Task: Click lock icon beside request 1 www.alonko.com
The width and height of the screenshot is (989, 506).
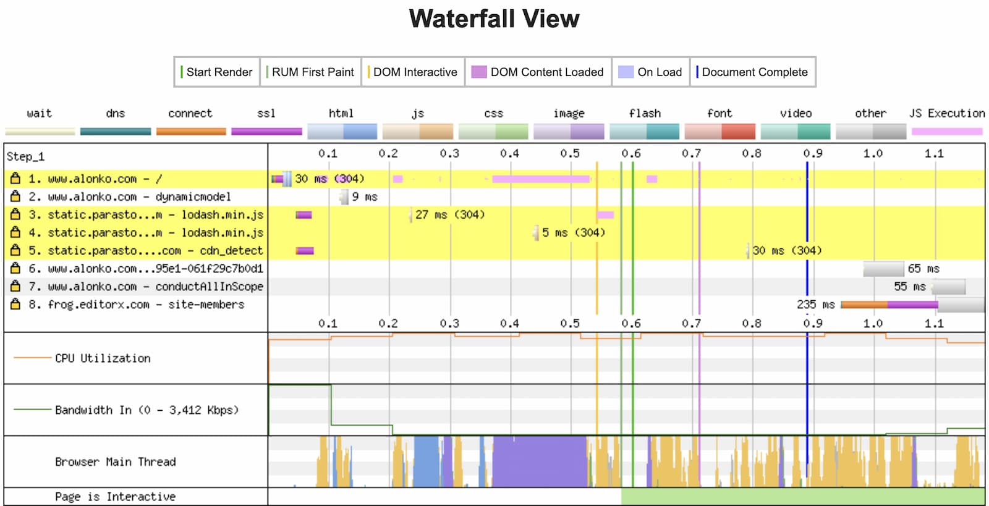Action: click(15, 179)
